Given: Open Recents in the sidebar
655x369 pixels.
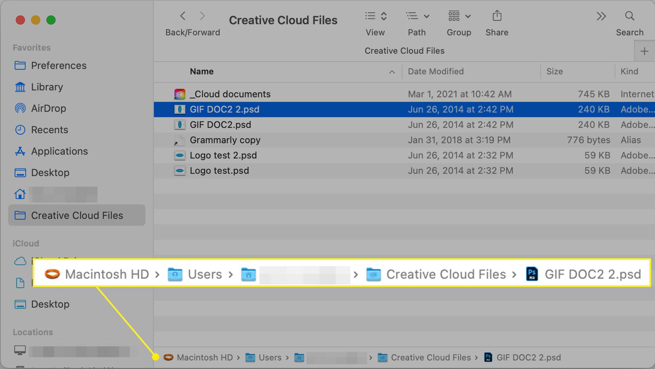Looking at the screenshot, I should click(49, 130).
